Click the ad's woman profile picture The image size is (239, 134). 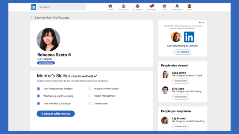tap(176, 37)
